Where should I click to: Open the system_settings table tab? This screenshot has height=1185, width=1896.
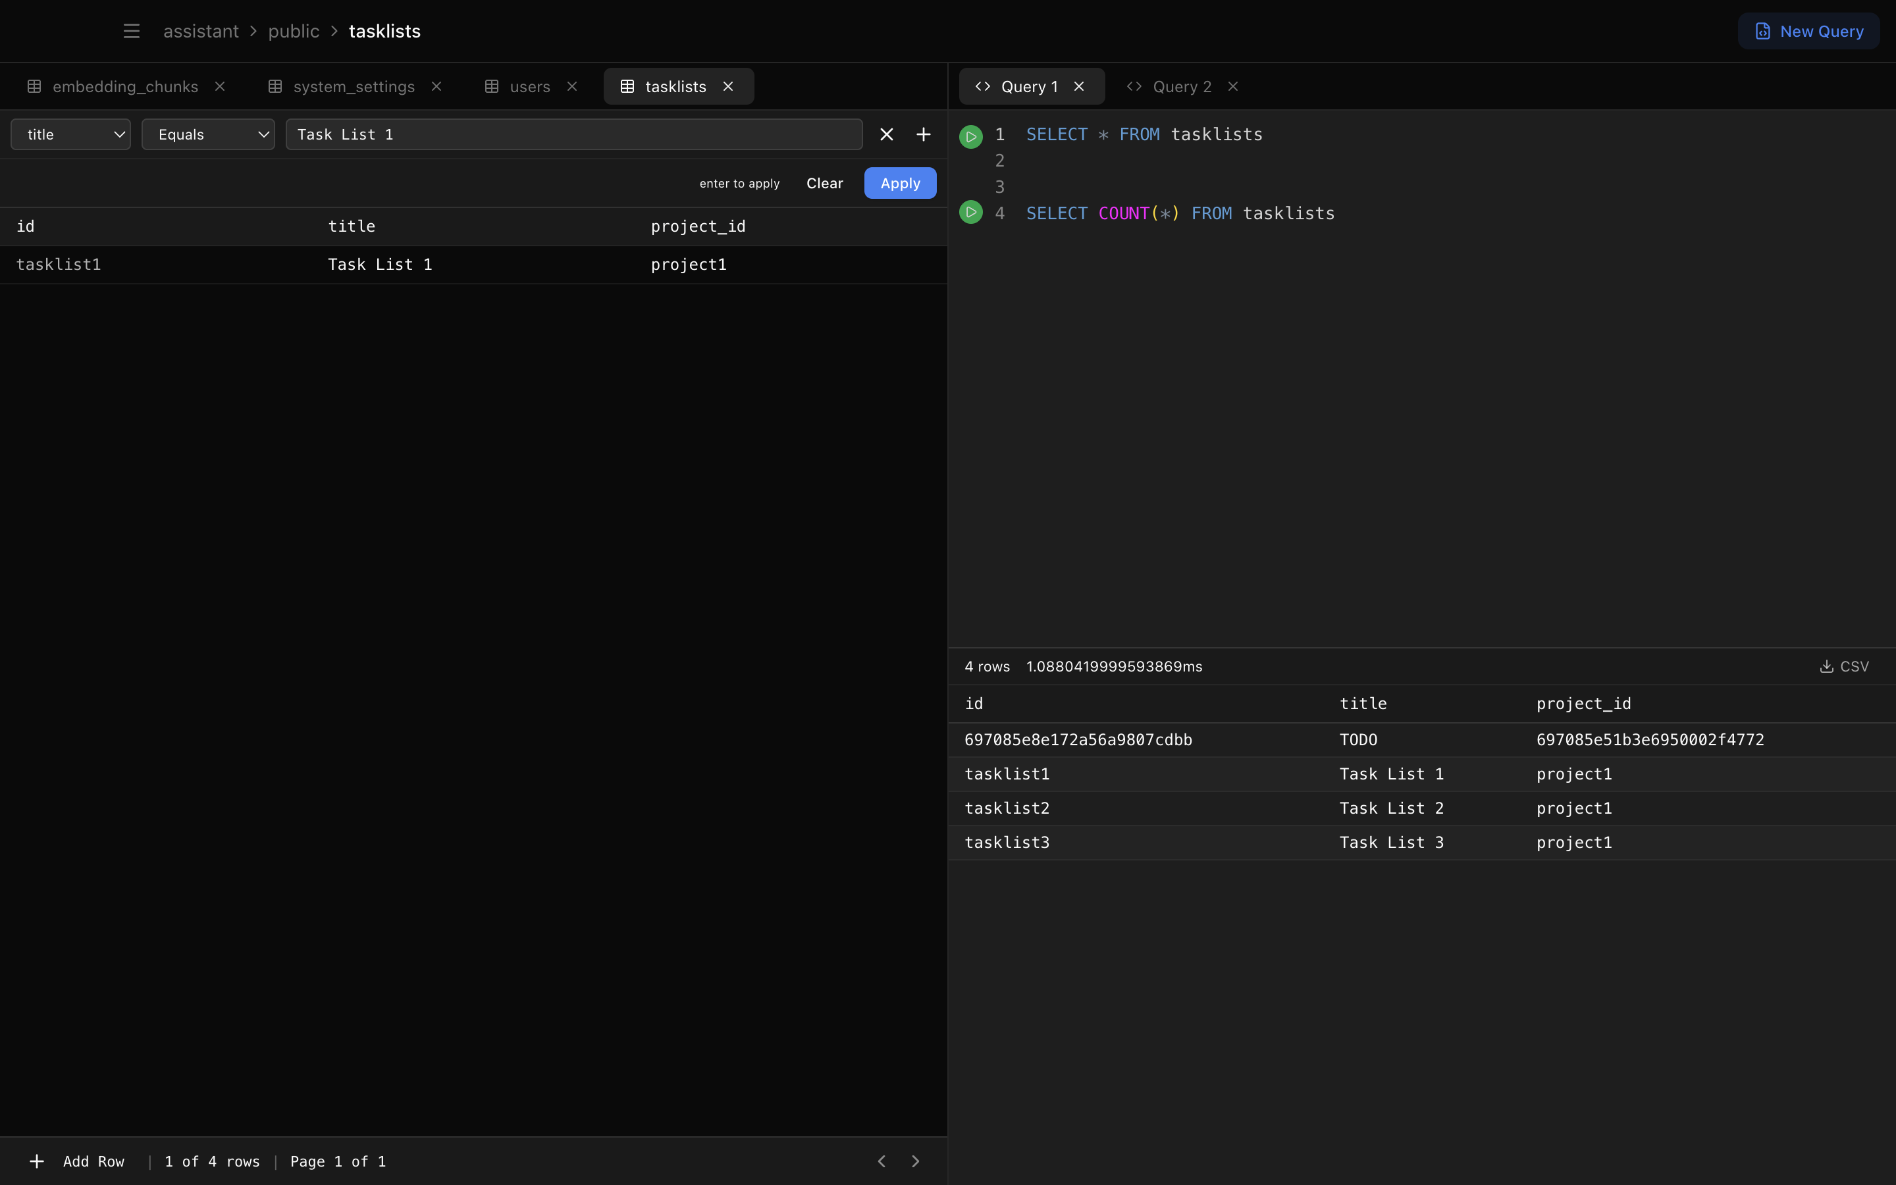coord(353,86)
